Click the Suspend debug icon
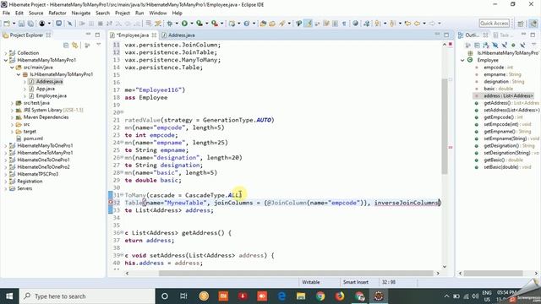The image size is (541, 304). click(x=91, y=24)
